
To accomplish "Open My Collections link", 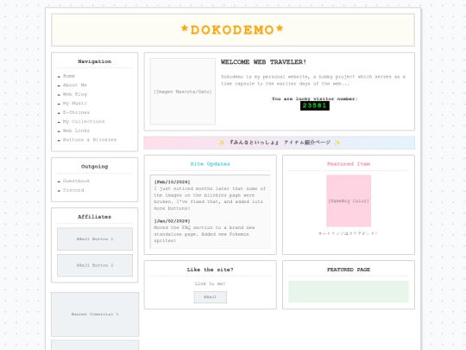I will point(84,122).
